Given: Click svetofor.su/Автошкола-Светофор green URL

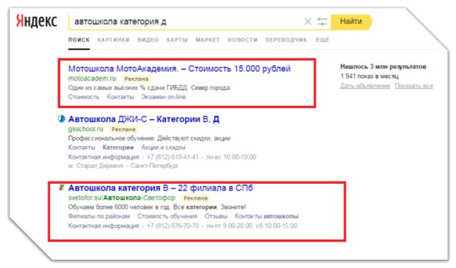Looking at the screenshot, I should tap(122, 198).
